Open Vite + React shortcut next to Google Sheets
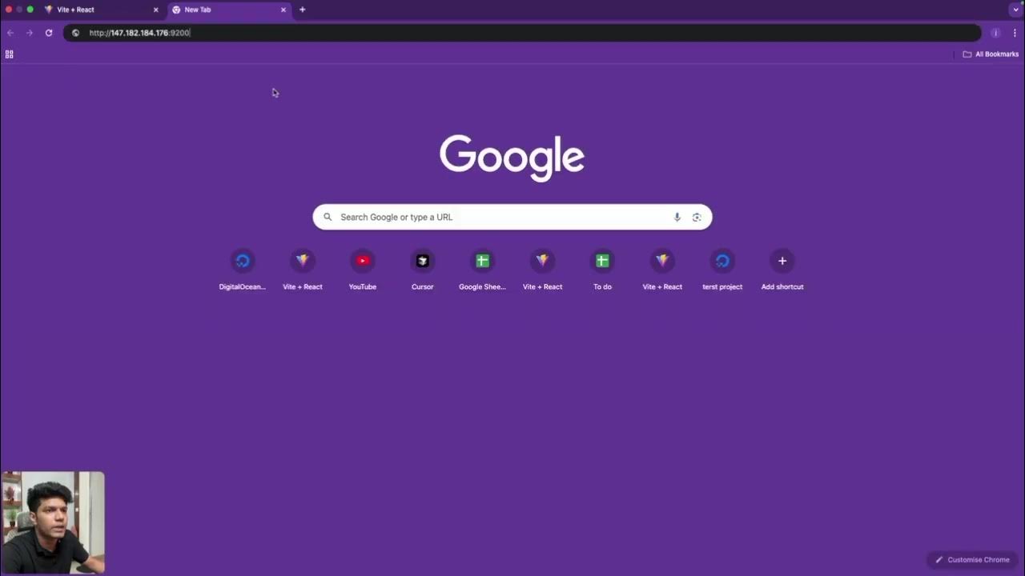1025x576 pixels. pyautogui.click(x=542, y=270)
